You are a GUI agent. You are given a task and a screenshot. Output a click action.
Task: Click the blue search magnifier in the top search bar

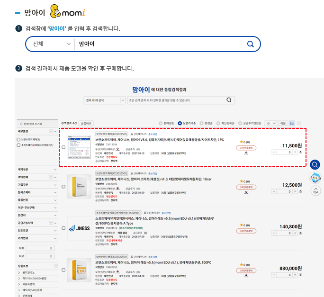250,44
